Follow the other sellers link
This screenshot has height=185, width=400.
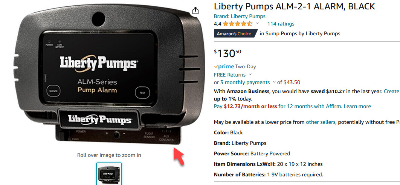tap(321, 122)
